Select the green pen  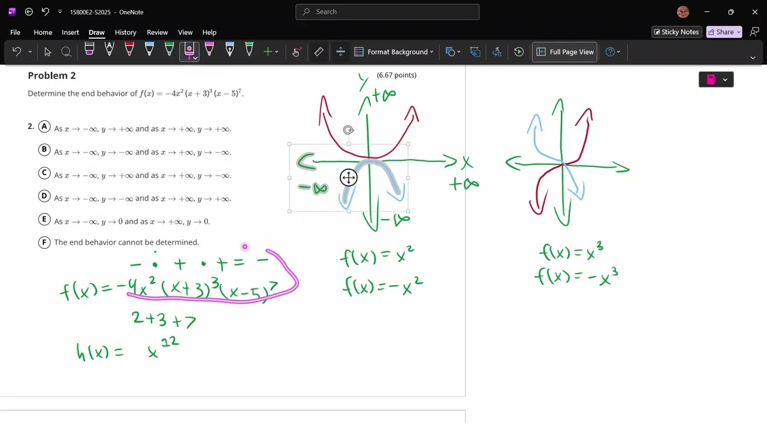[x=169, y=51]
